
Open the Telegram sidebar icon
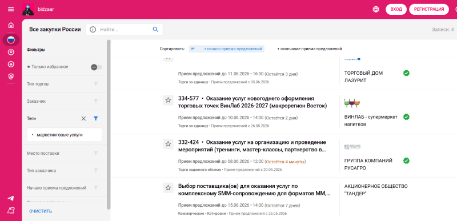click(11, 198)
